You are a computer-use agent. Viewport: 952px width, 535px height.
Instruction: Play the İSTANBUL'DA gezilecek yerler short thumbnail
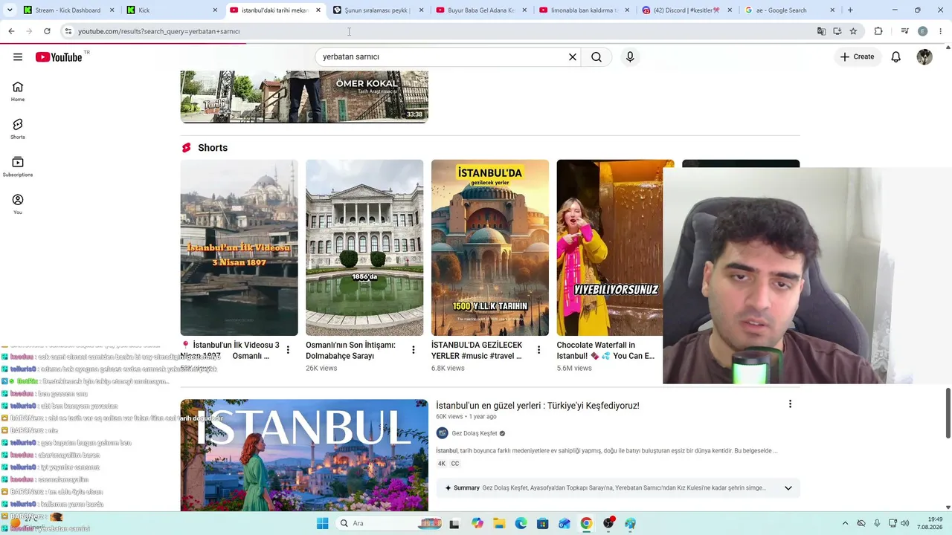(490, 247)
